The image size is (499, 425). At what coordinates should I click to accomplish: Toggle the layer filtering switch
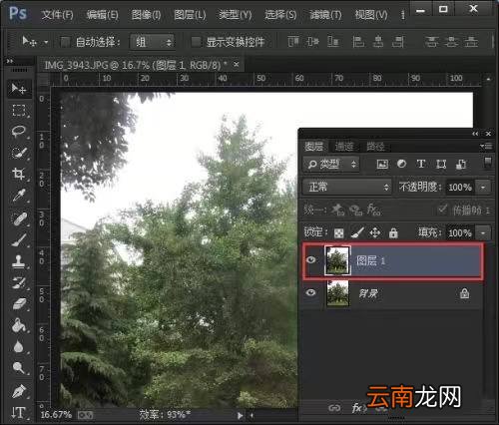(x=488, y=163)
